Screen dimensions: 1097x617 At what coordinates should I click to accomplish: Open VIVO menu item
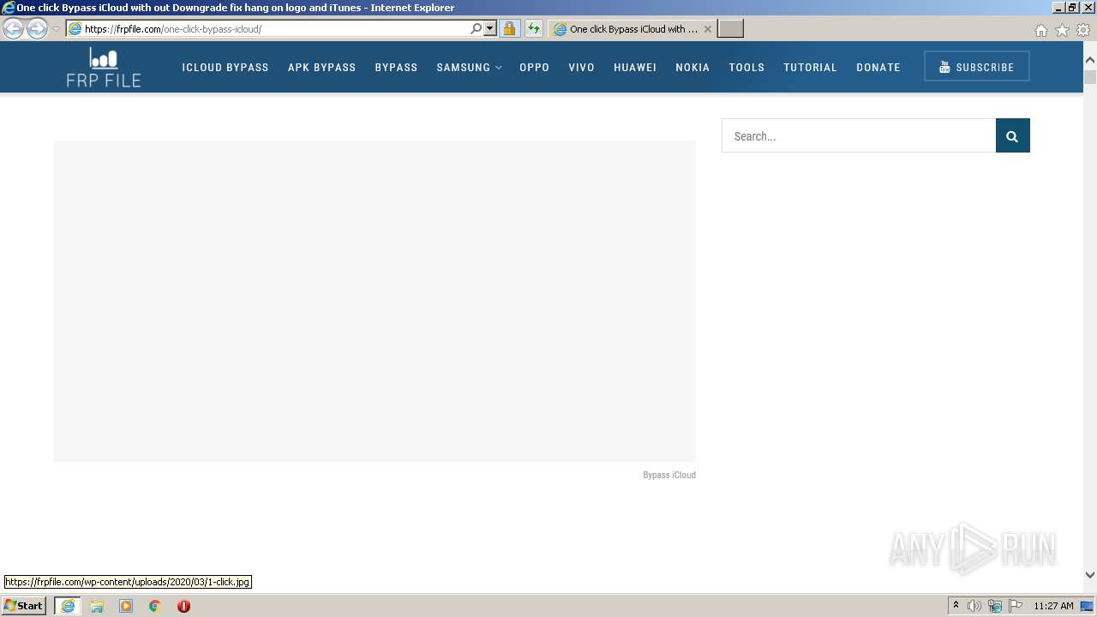click(581, 67)
